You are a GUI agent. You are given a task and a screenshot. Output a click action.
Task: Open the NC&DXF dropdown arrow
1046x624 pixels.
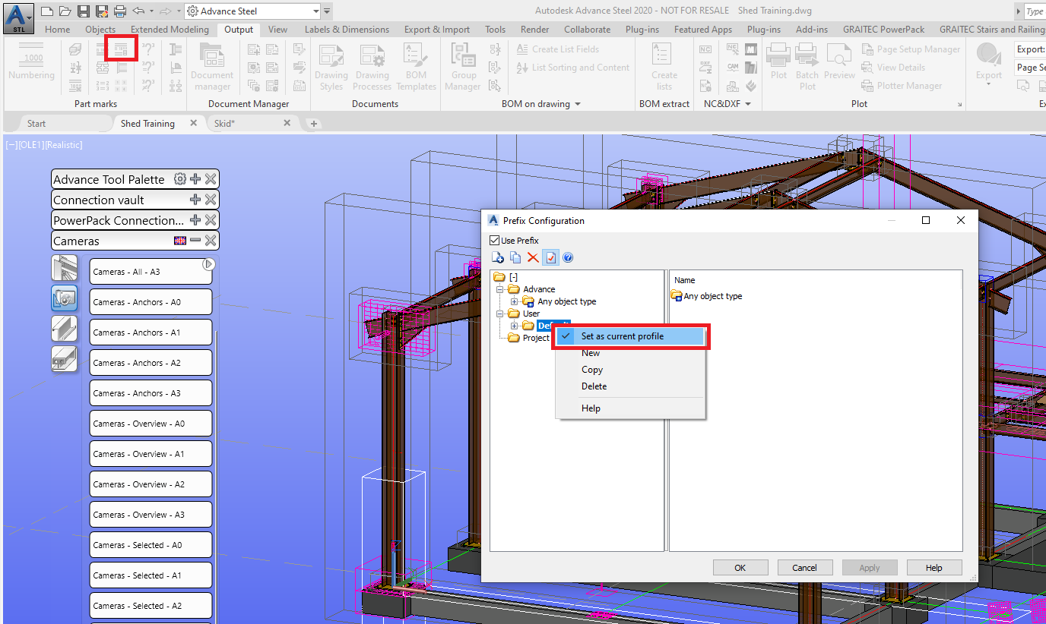click(748, 103)
